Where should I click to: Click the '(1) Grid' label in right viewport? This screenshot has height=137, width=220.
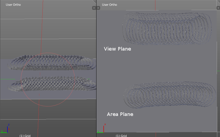121,136
